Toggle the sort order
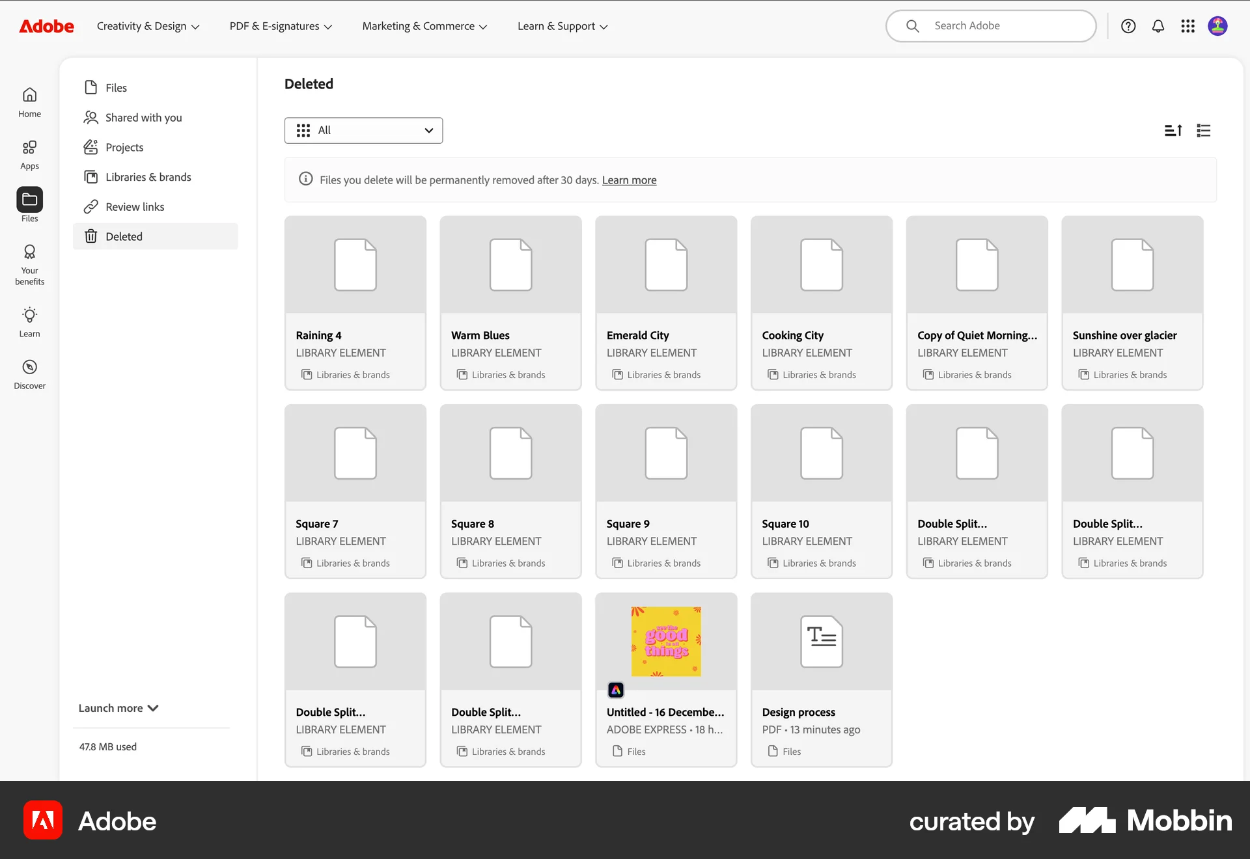This screenshot has height=859, width=1250. [1173, 130]
